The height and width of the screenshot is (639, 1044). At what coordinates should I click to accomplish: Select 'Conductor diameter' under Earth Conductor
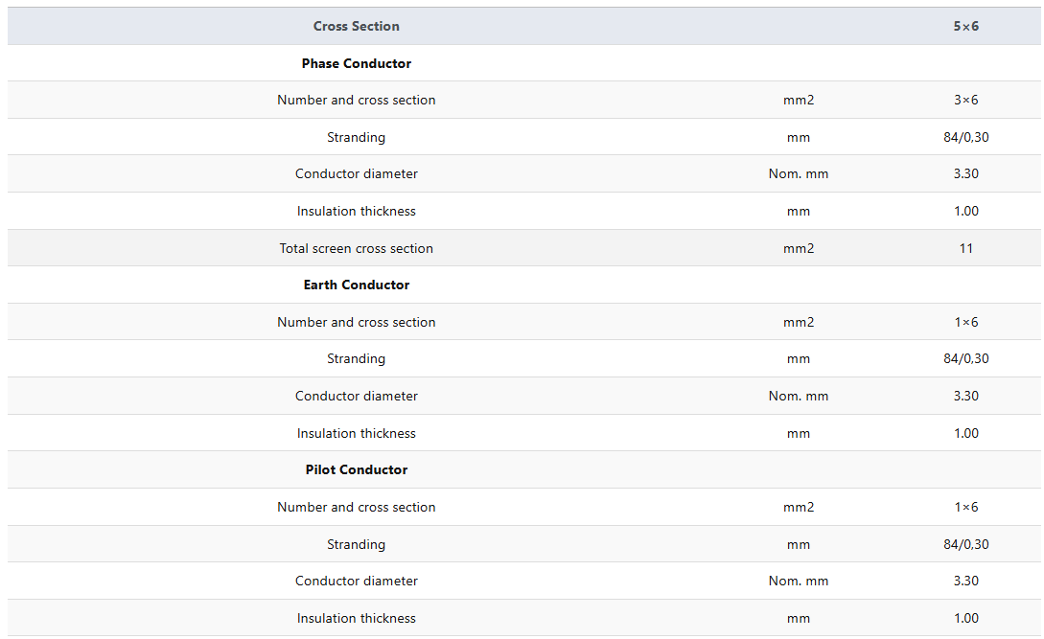click(x=357, y=396)
